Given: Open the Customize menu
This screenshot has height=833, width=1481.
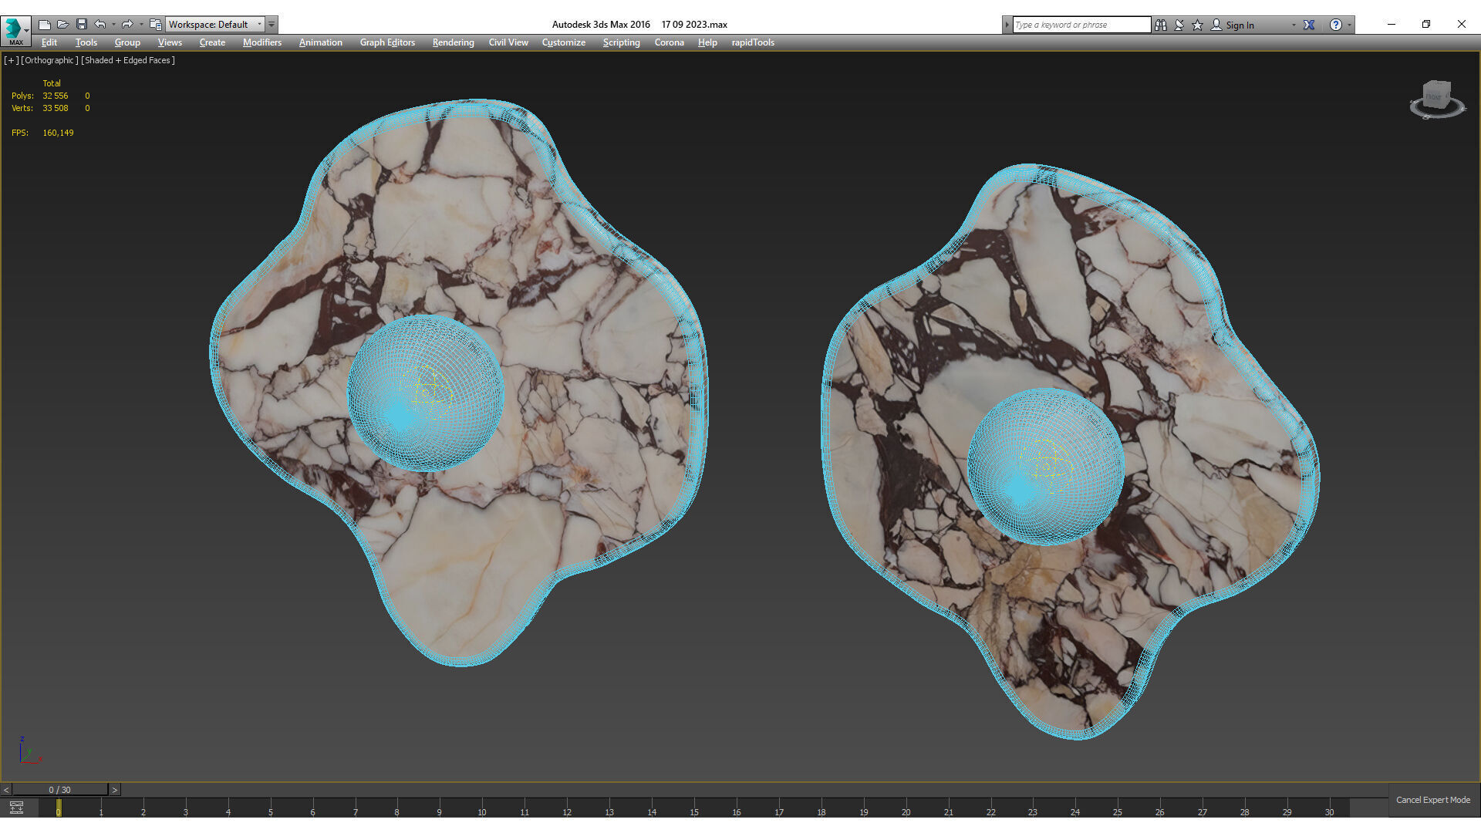Looking at the screenshot, I should point(563,42).
